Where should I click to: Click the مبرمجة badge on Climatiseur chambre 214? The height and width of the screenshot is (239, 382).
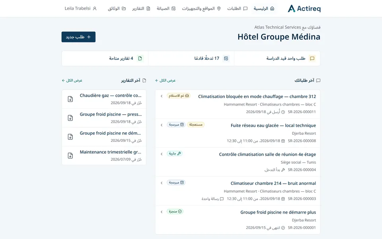pos(176,182)
